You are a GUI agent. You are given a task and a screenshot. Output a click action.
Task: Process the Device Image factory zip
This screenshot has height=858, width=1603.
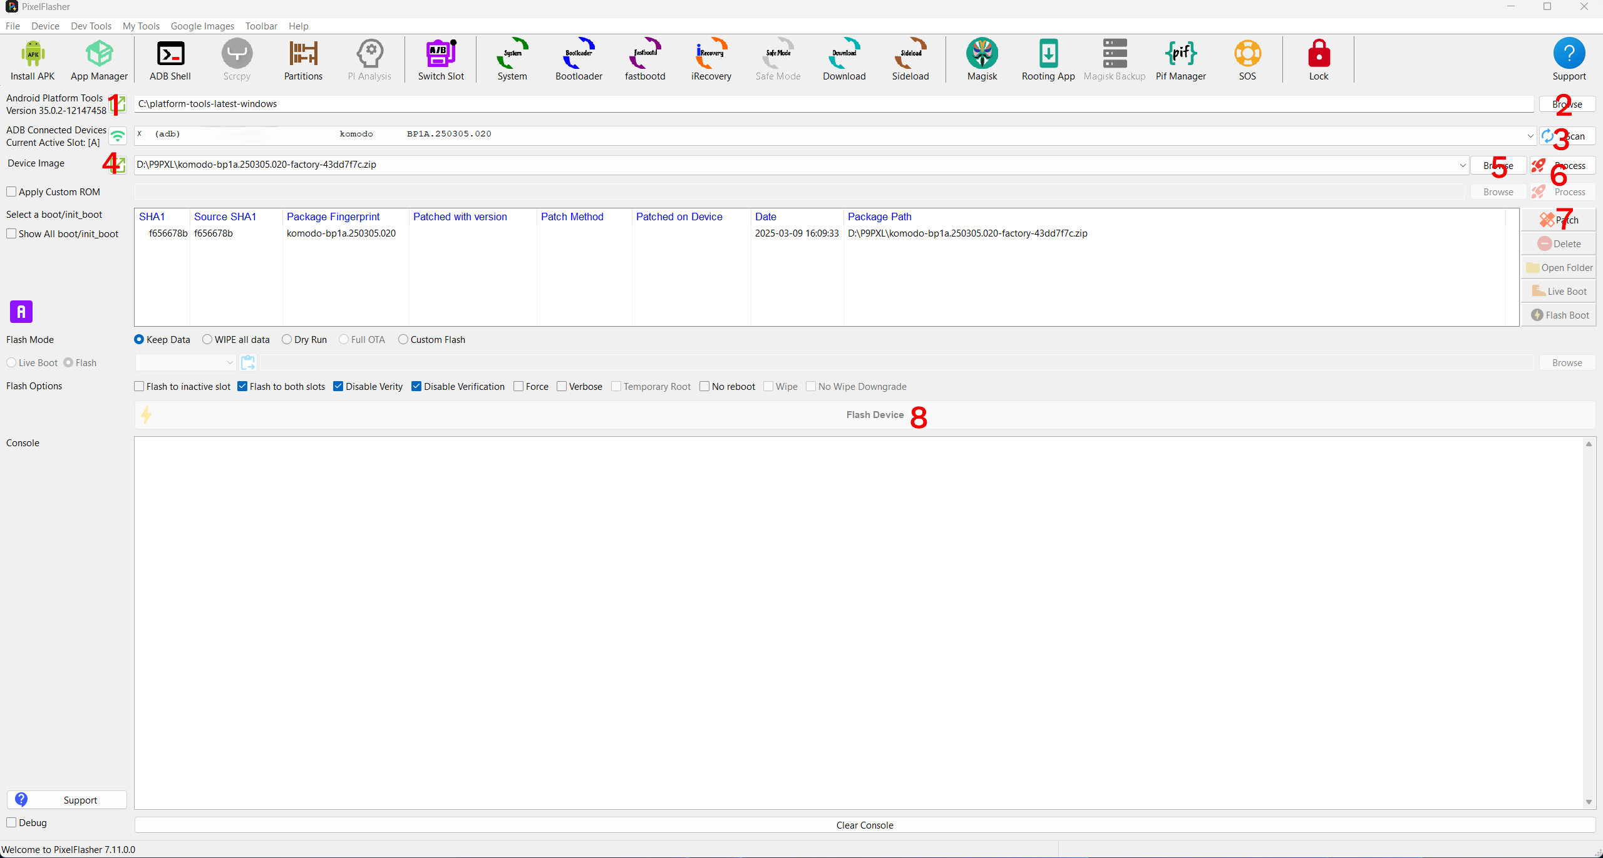click(1562, 165)
